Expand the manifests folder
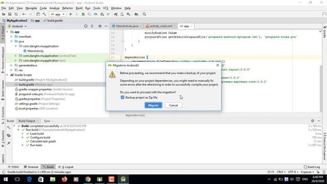 tap(11, 36)
